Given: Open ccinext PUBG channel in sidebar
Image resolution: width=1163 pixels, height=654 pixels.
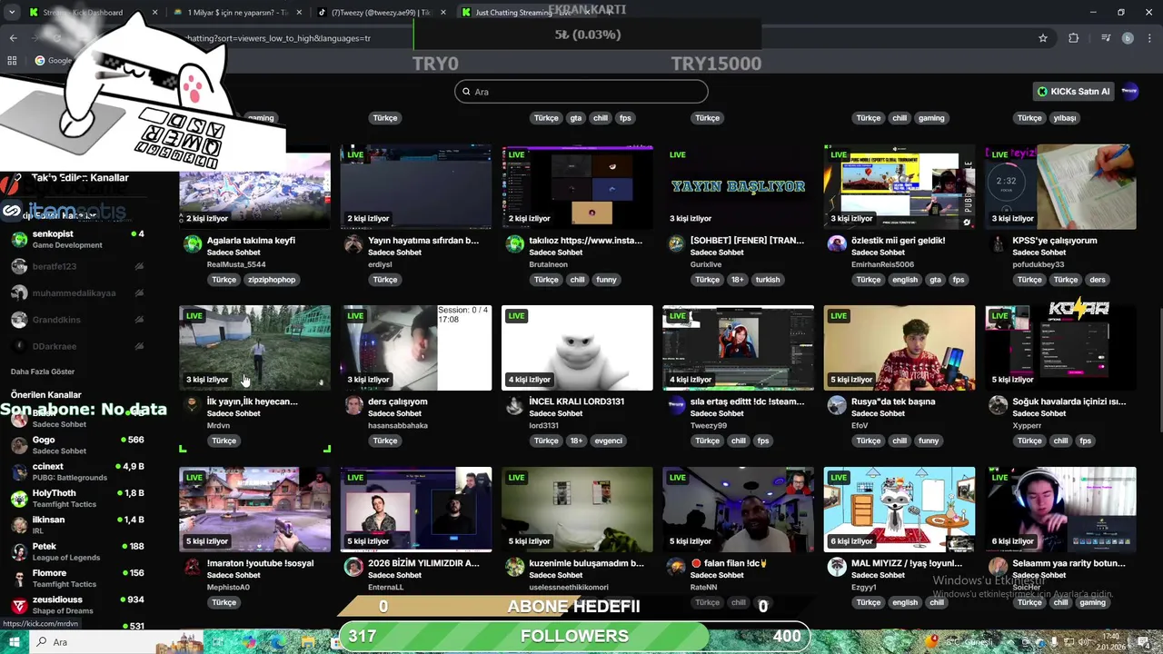Looking at the screenshot, I should pos(77,471).
